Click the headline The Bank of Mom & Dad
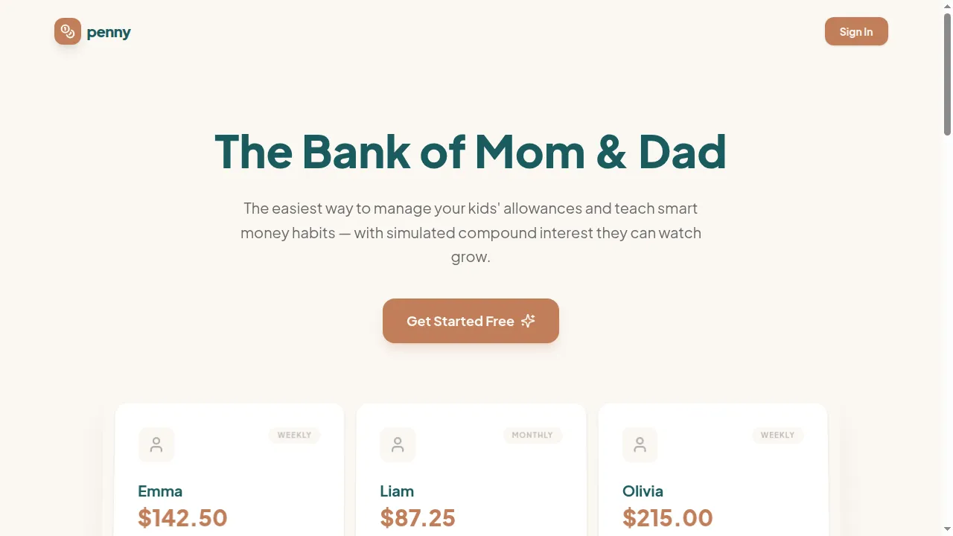The height and width of the screenshot is (536, 953). (471, 151)
